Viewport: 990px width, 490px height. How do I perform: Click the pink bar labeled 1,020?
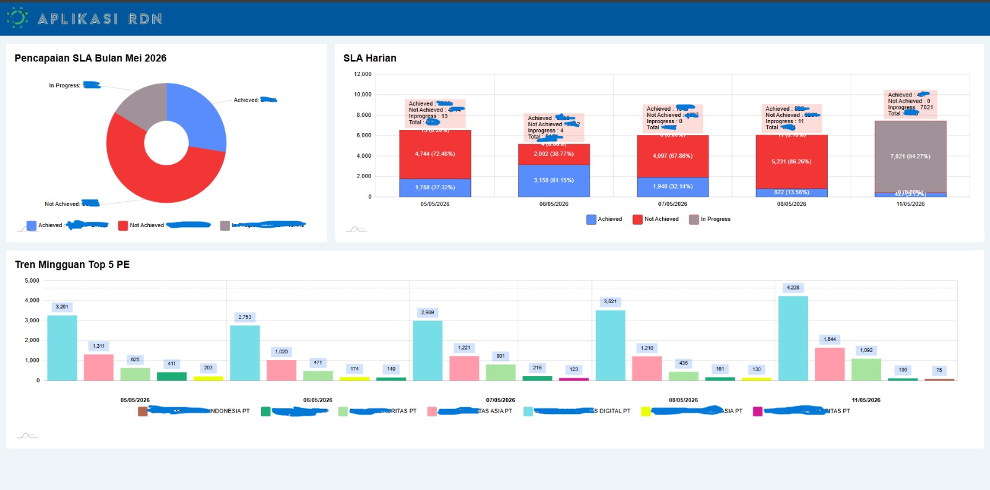[282, 370]
